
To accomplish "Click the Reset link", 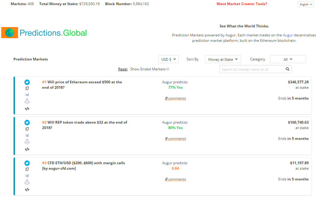I will [123, 69].
